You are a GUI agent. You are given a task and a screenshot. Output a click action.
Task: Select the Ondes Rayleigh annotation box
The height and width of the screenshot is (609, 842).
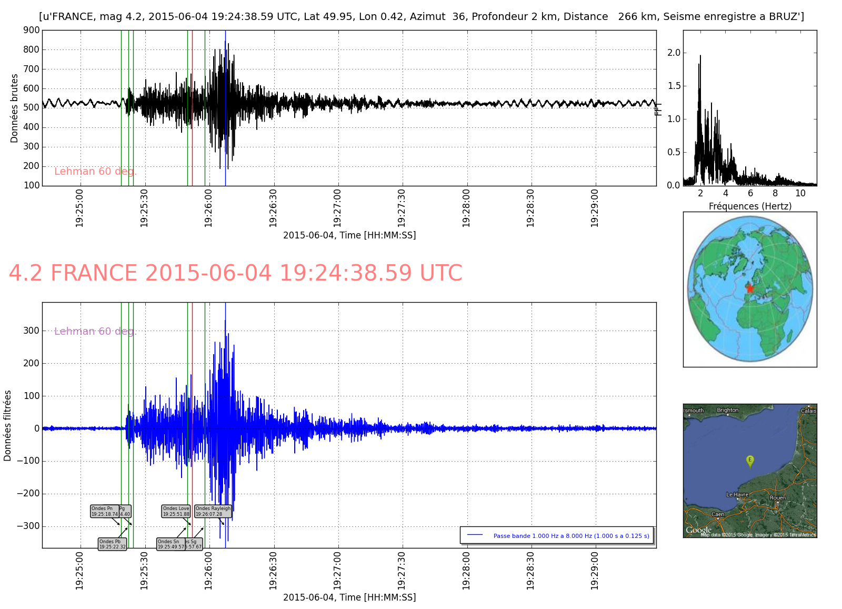point(213,511)
